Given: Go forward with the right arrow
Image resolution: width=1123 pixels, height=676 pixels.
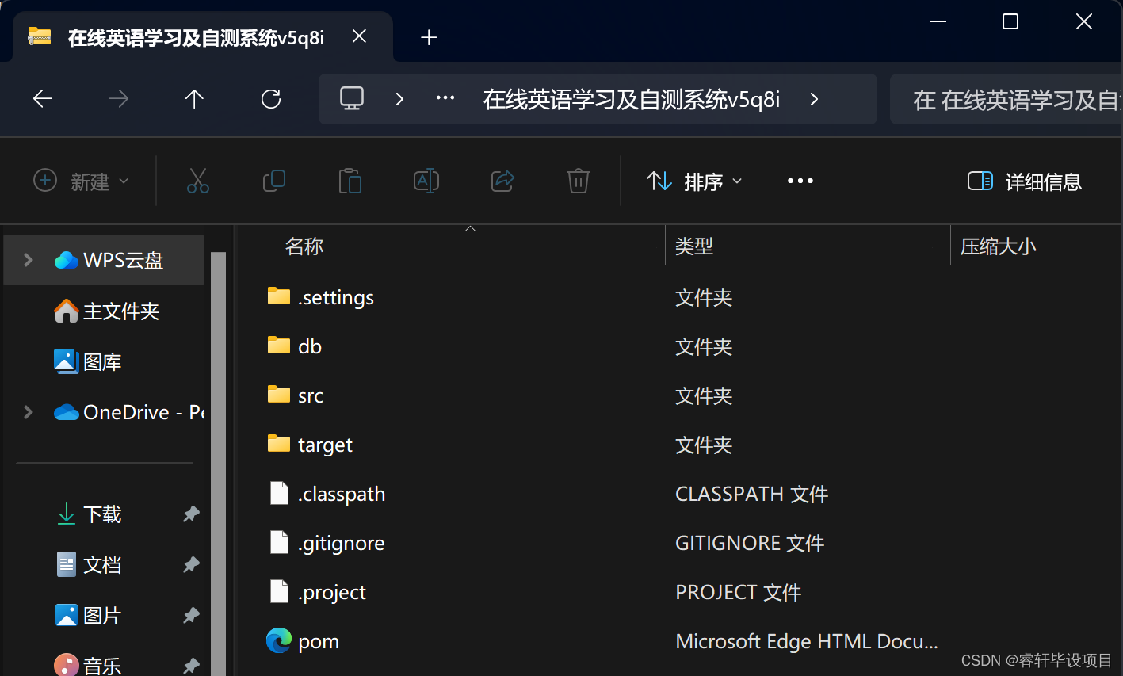Looking at the screenshot, I should click(x=119, y=99).
